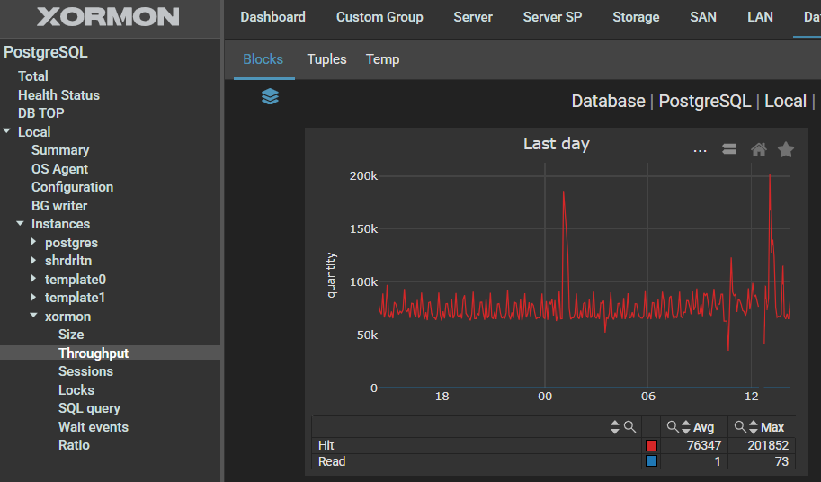
Task: Expand the postgres instance tree node
Action: 34,243
